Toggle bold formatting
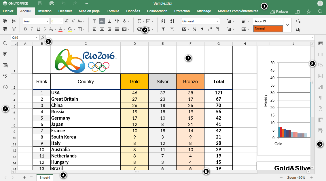This screenshot has height=181, width=326. pos(25,29)
